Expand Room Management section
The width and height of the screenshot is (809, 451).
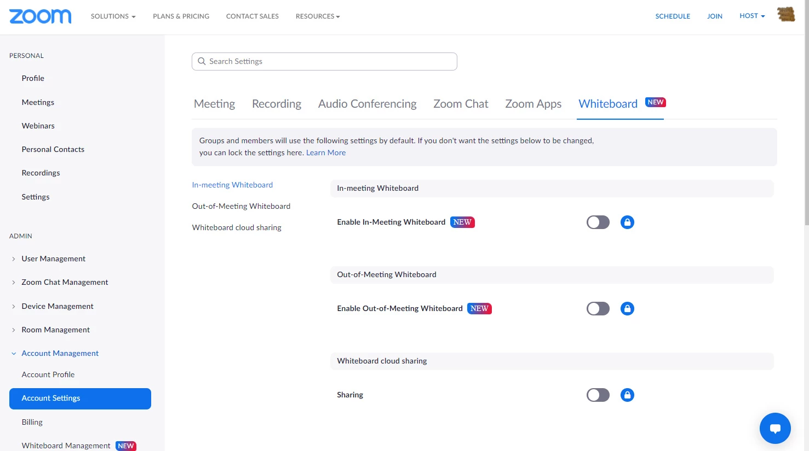point(55,330)
